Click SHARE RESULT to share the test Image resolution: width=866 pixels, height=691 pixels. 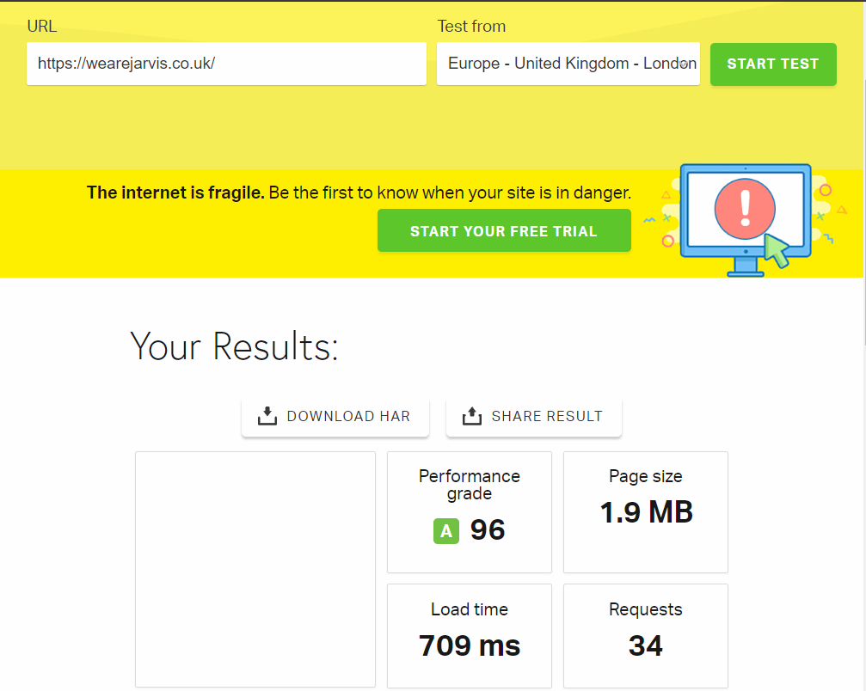(x=533, y=416)
